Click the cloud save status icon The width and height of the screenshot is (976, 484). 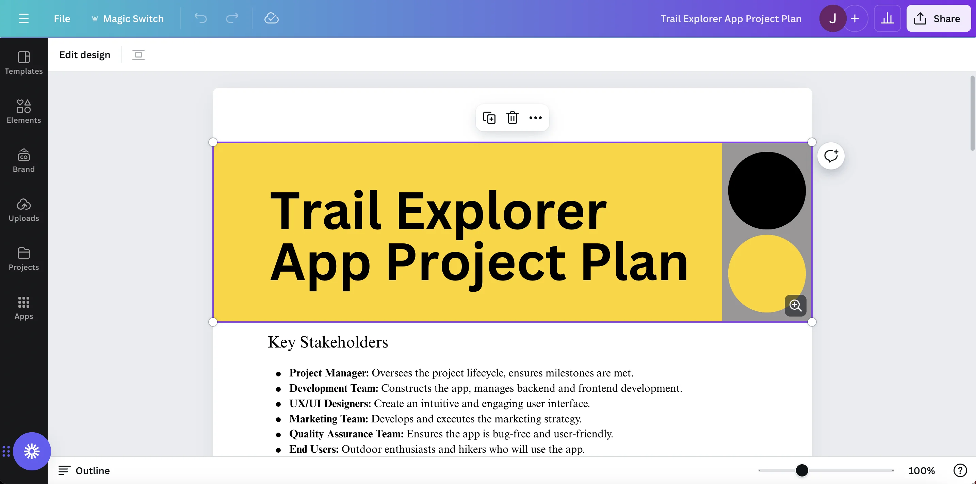(x=271, y=18)
